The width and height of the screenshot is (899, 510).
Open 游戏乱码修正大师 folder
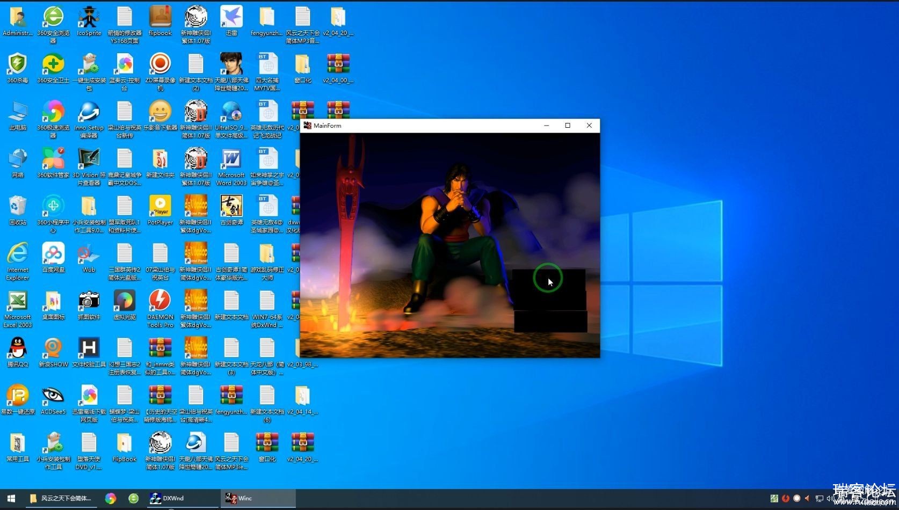pos(267,262)
